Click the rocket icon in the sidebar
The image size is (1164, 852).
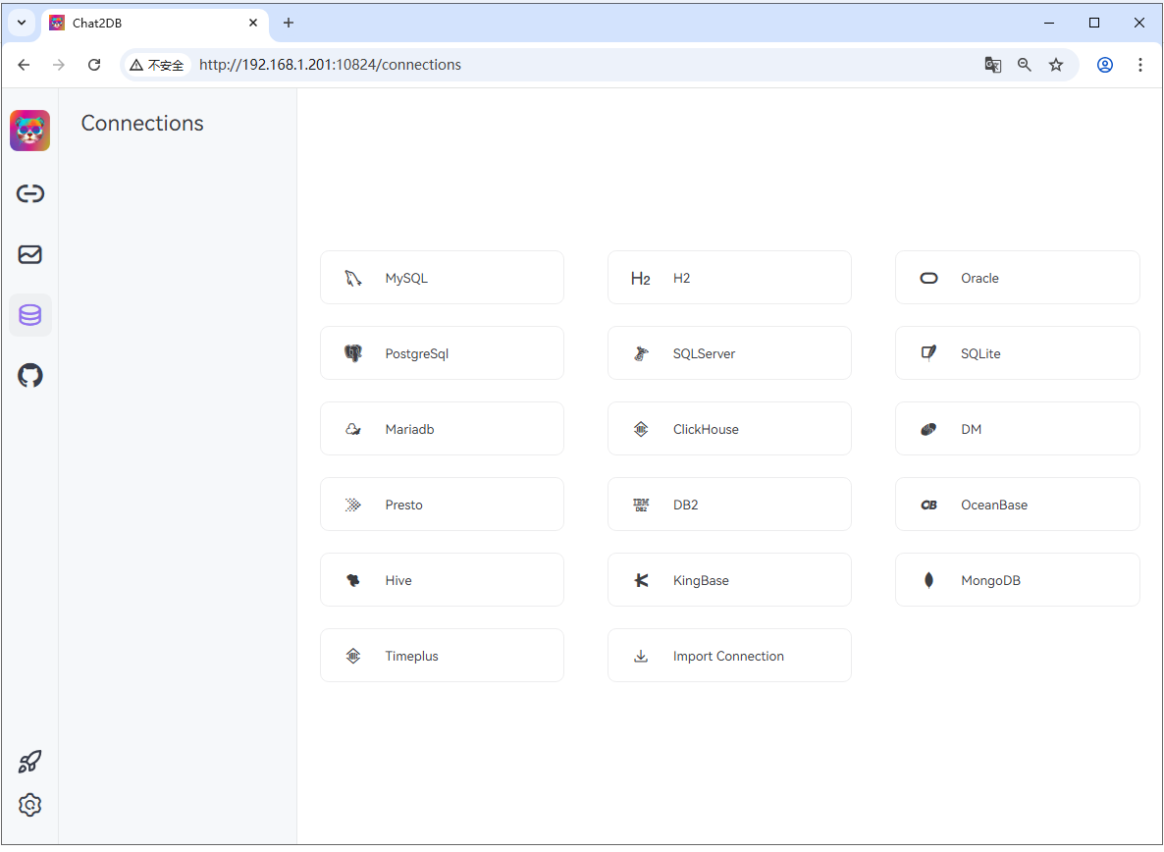pyautogui.click(x=29, y=762)
